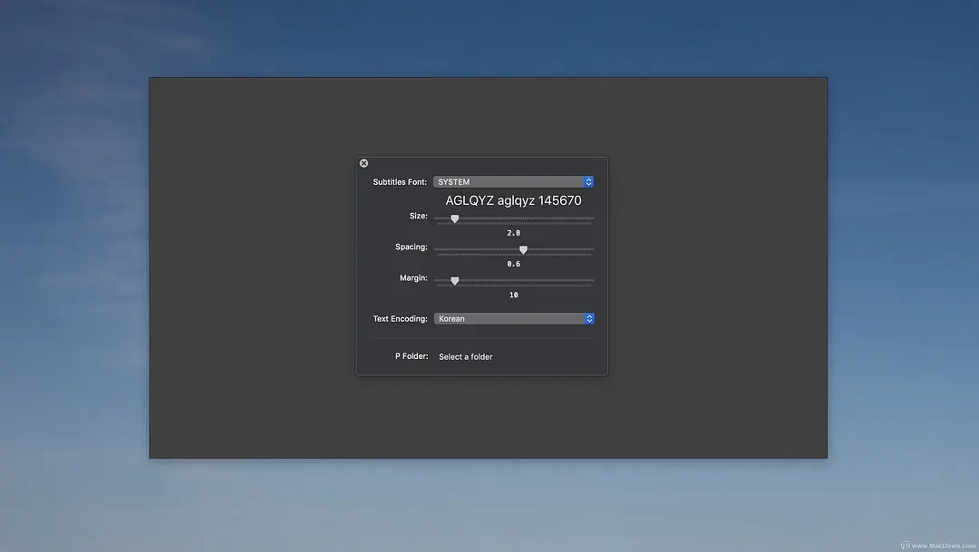Image resolution: width=979 pixels, height=552 pixels.
Task: Click the Spacing value 0.6
Action: pos(513,264)
